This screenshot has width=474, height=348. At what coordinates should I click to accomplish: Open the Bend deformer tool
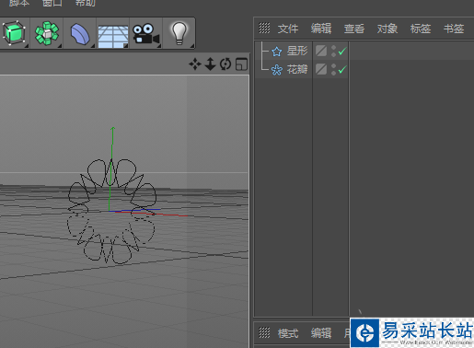pyautogui.click(x=80, y=34)
